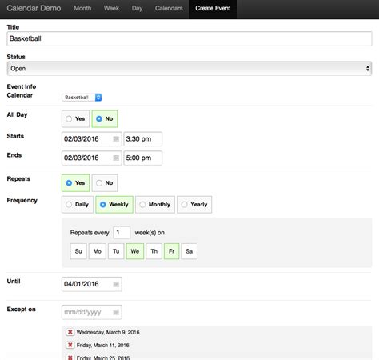Open the 5:00 pm end time selector
This screenshot has width=379, height=360.
coord(142,158)
